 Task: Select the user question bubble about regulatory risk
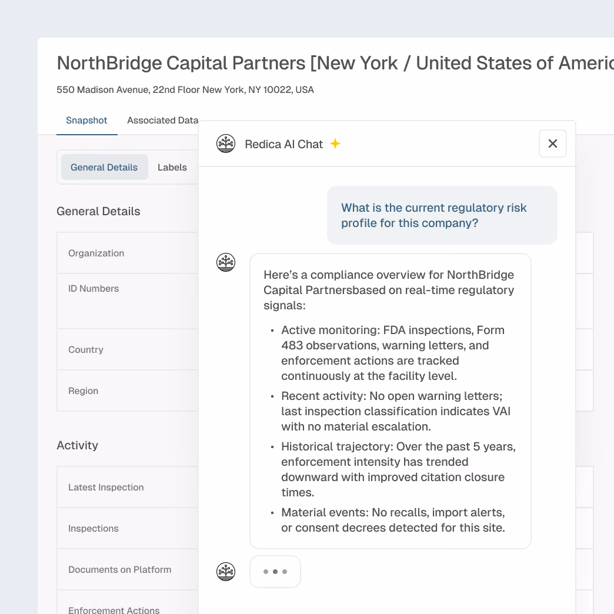(x=442, y=215)
